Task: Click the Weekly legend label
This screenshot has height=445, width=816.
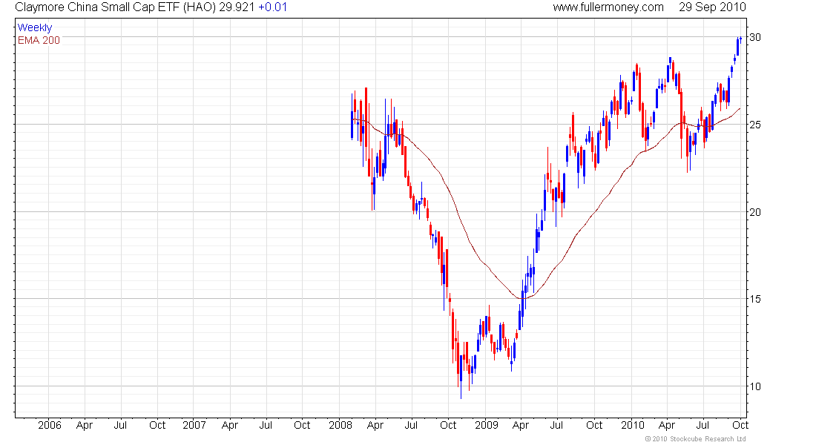Action: click(35, 27)
